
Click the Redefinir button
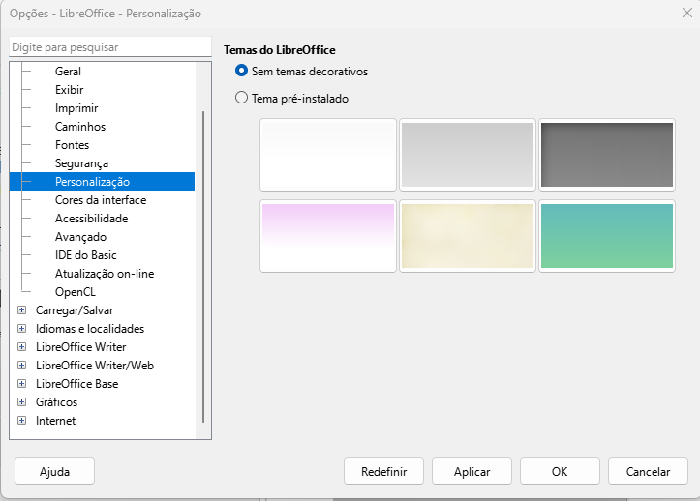(384, 471)
